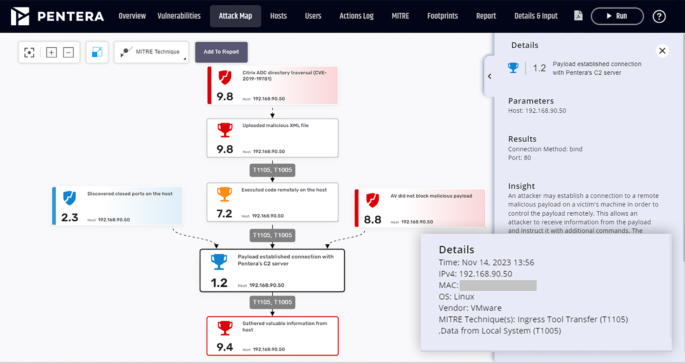Open the MITRE Technique dropdown
Image resolution: width=685 pixels, height=363 pixels.
tap(152, 52)
